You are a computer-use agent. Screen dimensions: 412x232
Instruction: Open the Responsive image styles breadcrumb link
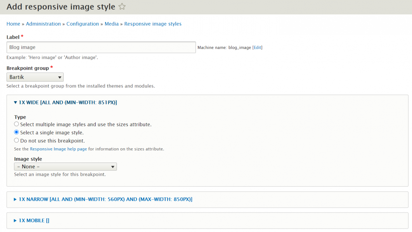[x=153, y=24]
